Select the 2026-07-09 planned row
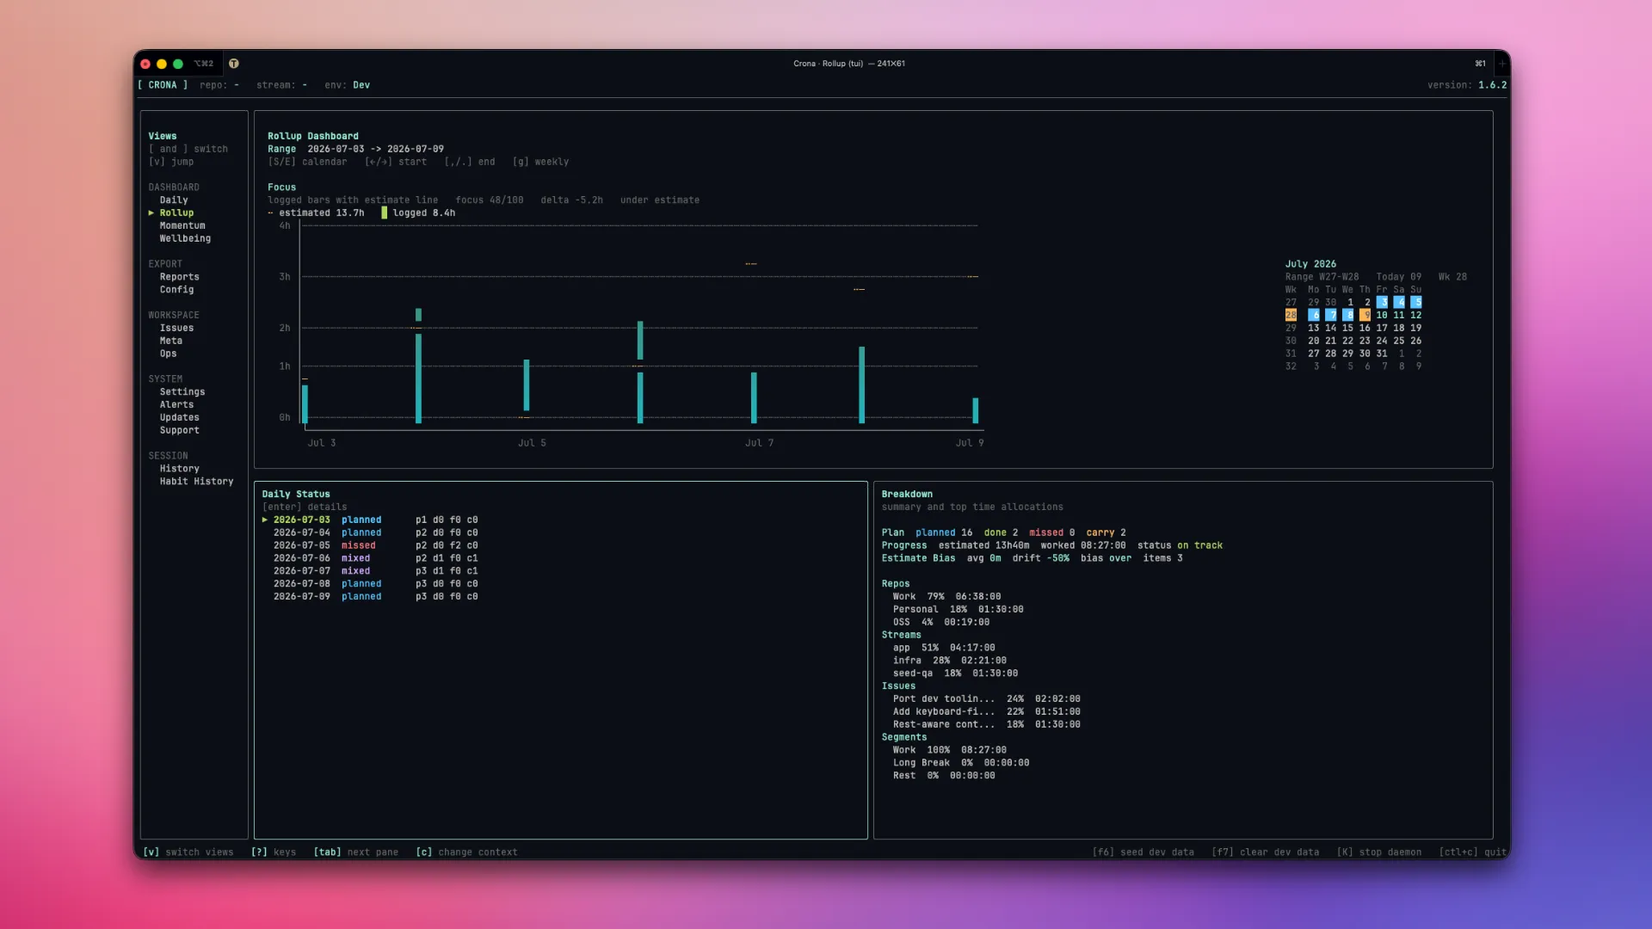The width and height of the screenshot is (1652, 929). 375,597
